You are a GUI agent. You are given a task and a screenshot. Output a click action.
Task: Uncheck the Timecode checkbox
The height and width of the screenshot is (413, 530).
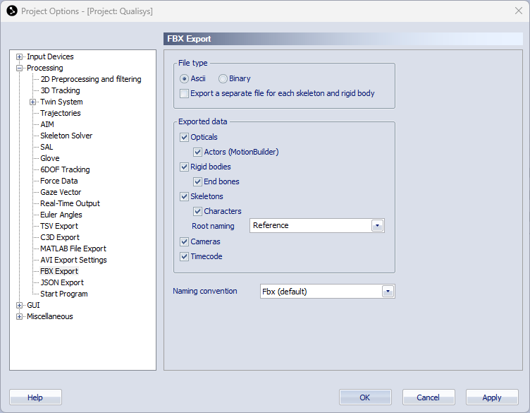click(x=184, y=256)
